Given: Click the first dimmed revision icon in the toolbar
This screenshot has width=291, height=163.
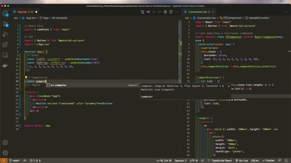Looking at the screenshot, I should coord(154,12).
